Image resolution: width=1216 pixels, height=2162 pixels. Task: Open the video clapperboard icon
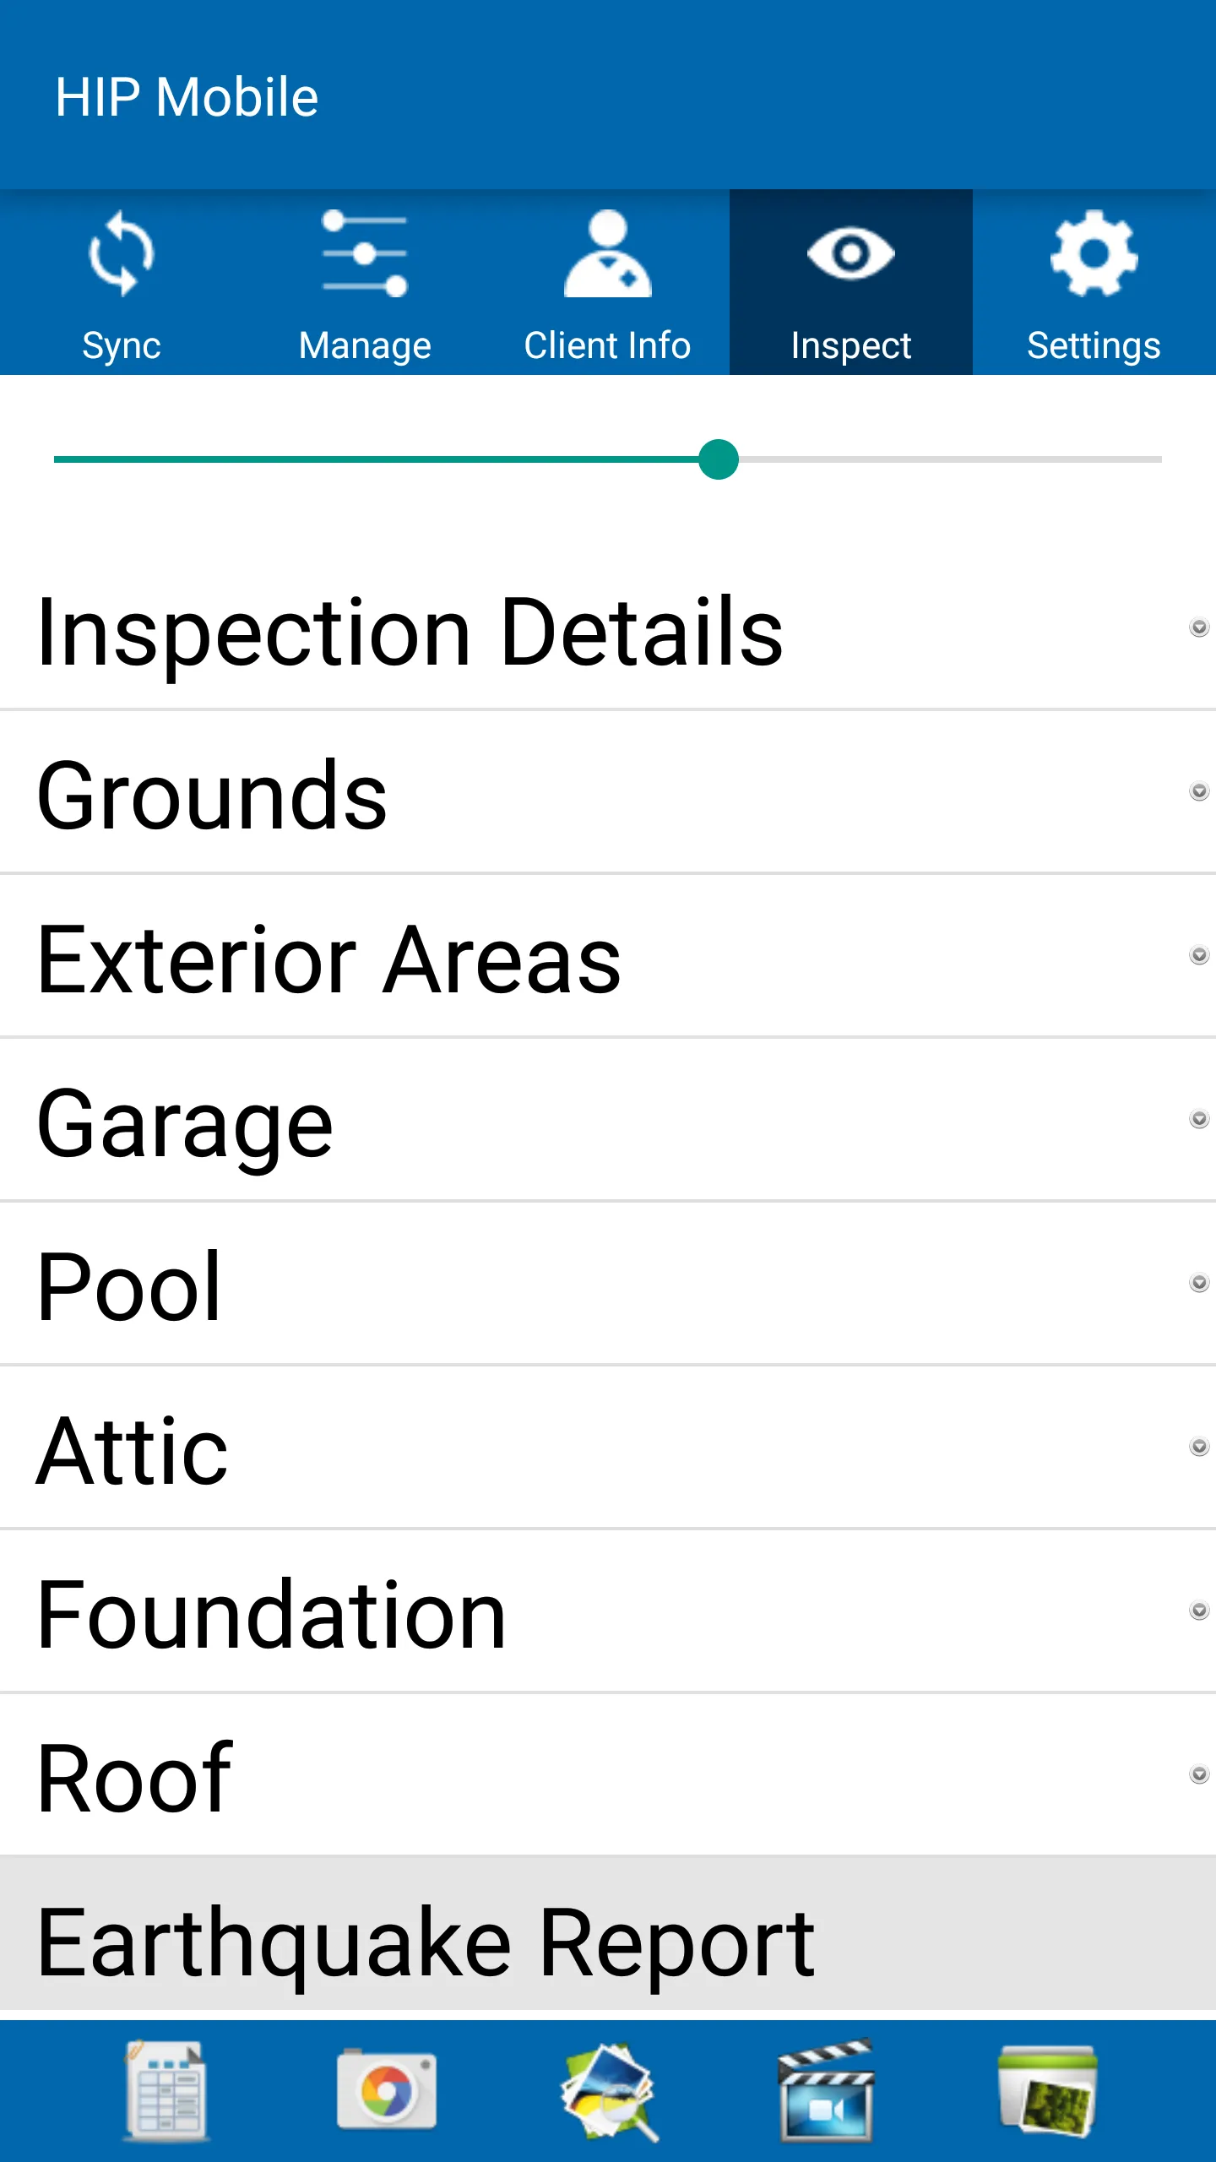826,2091
